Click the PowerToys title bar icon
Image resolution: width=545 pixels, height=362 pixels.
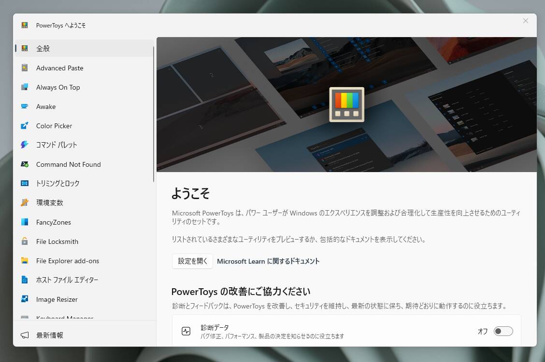click(x=24, y=25)
